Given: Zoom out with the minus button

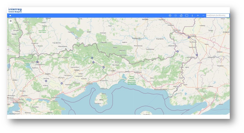Looking at the screenshot, I should (203, 16).
